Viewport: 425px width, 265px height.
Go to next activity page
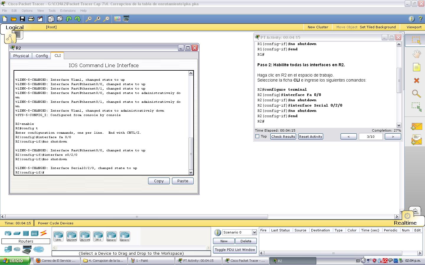tap(393, 137)
